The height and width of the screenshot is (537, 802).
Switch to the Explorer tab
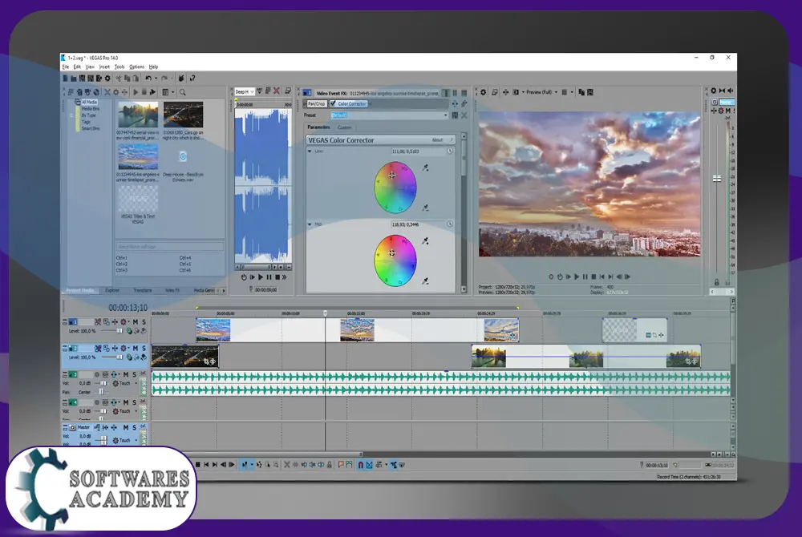[112, 291]
